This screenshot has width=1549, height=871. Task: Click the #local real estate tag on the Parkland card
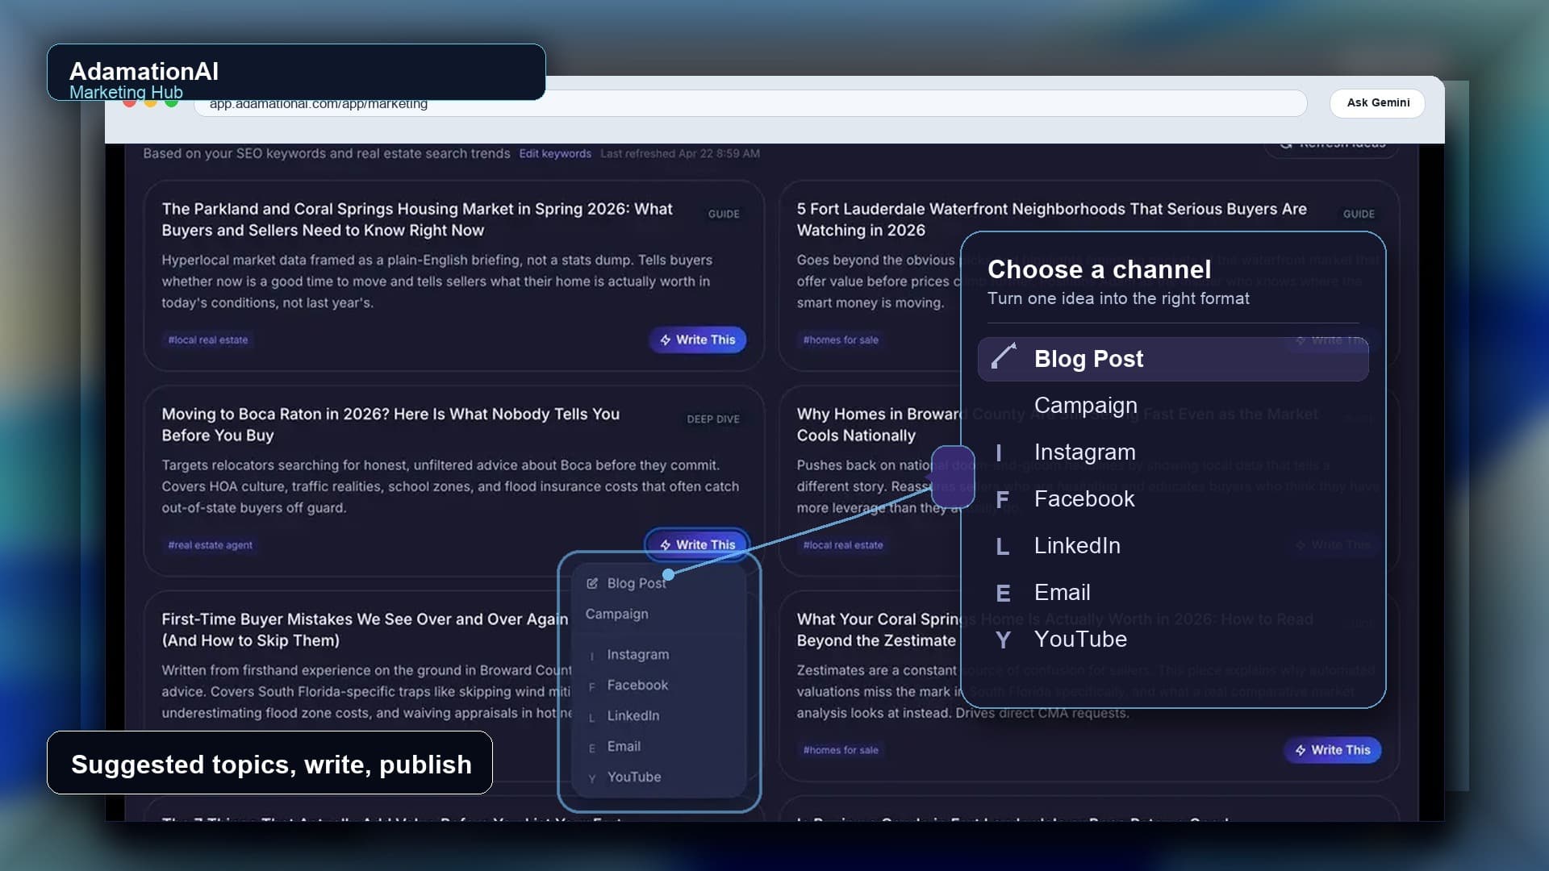208,340
